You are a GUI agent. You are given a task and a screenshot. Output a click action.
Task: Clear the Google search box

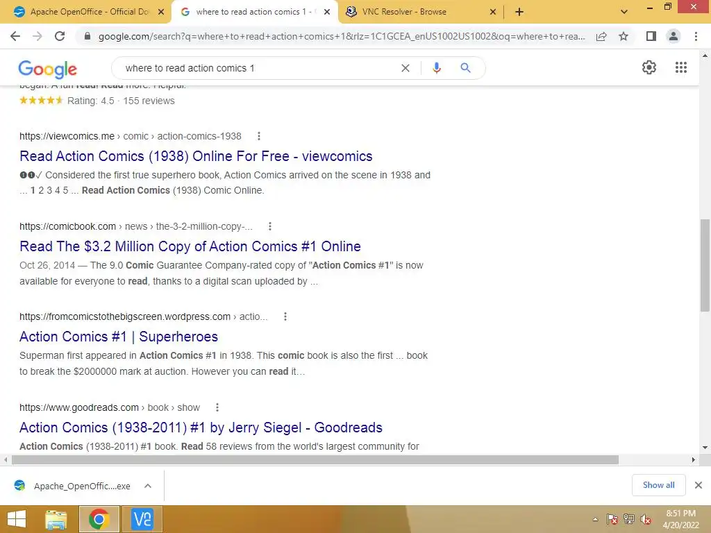(x=405, y=68)
